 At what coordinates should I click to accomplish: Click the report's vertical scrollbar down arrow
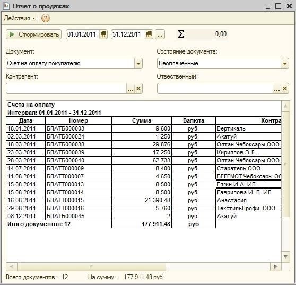coord(285,257)
